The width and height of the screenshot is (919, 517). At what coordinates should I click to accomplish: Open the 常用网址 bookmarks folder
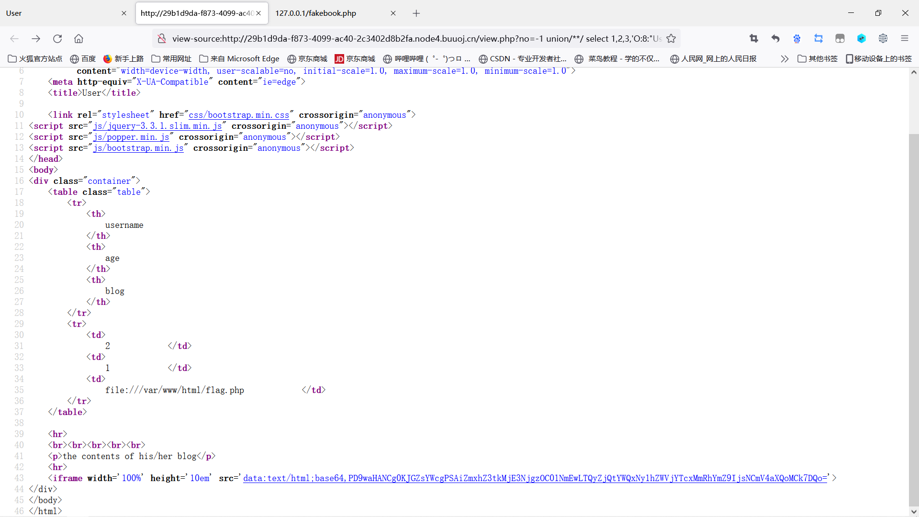point(171,58)
